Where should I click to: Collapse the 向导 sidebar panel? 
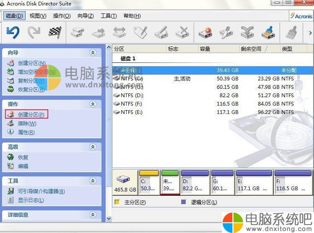pyautogui.click(x=93, y=53)
